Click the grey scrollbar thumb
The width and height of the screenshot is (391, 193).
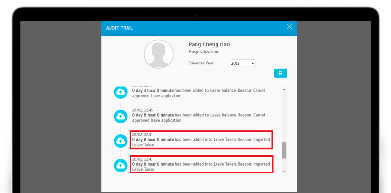click(284, 150)
